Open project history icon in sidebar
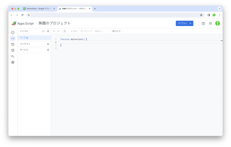The image size is (231, 147). click(x=13, y=44)
